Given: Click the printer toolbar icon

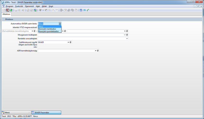Looking at the screenshot, I should (x=16, y=10).
